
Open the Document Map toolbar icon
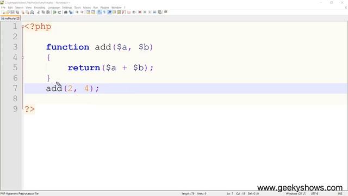pyautogui.click(x=119, y=12)
